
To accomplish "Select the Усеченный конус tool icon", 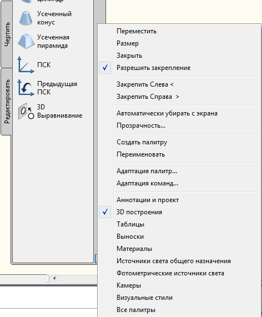I will 26,18.
